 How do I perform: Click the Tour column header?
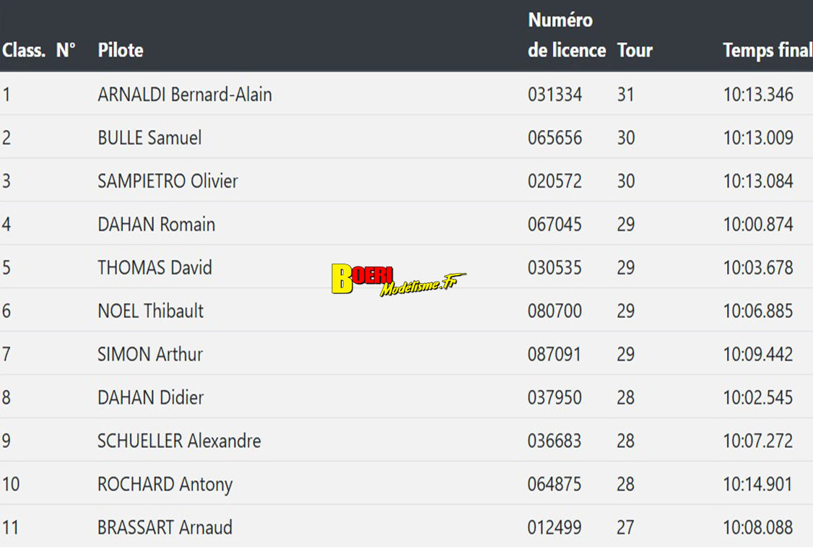pyautogui.click(x=635, y=51)
